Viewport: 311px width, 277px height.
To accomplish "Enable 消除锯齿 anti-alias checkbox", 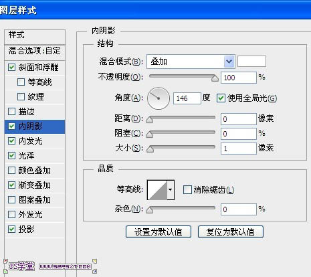I will [x=187, y=190].
